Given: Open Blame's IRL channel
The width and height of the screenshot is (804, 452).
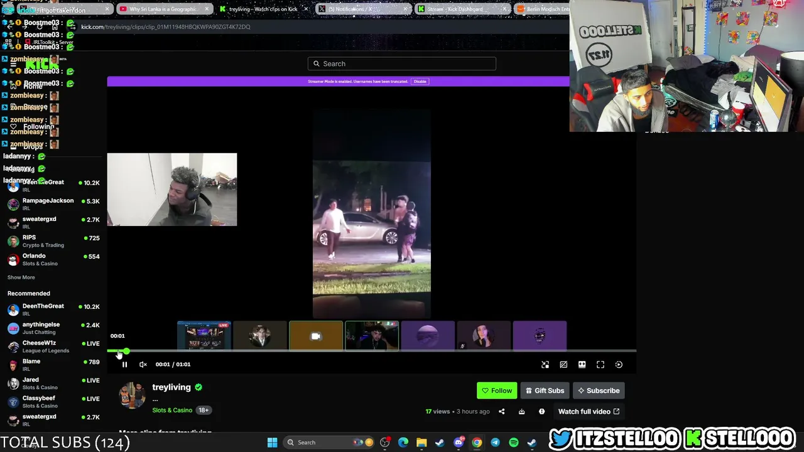Looking at the screenshot, I should (x=53, y=365).
